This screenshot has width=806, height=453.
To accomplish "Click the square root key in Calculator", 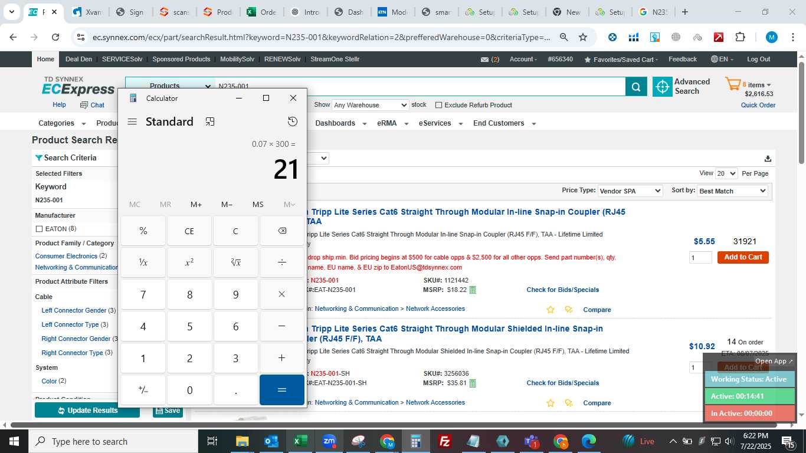I will [235, 262].
